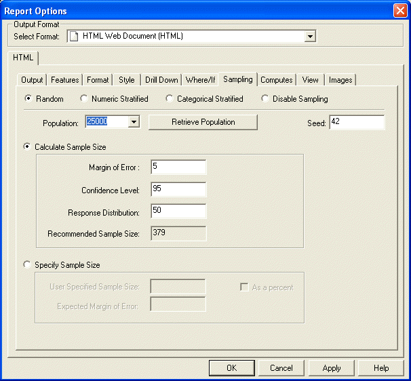Close the Report Options dialog
The width and height of the screenshot is (411, 381).
pyautogui.click(x=400, y=11)
